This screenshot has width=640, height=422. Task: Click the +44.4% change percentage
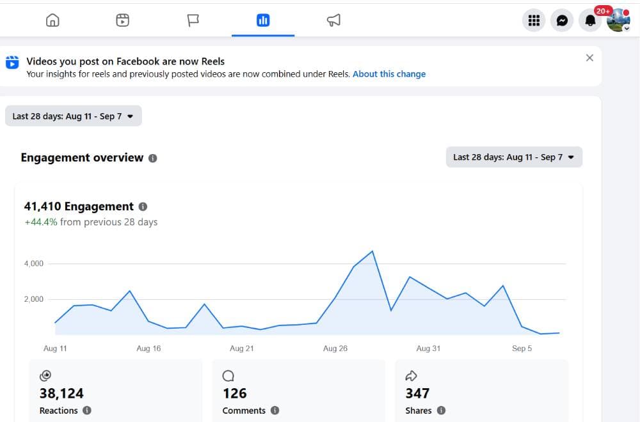coord(41,222)
